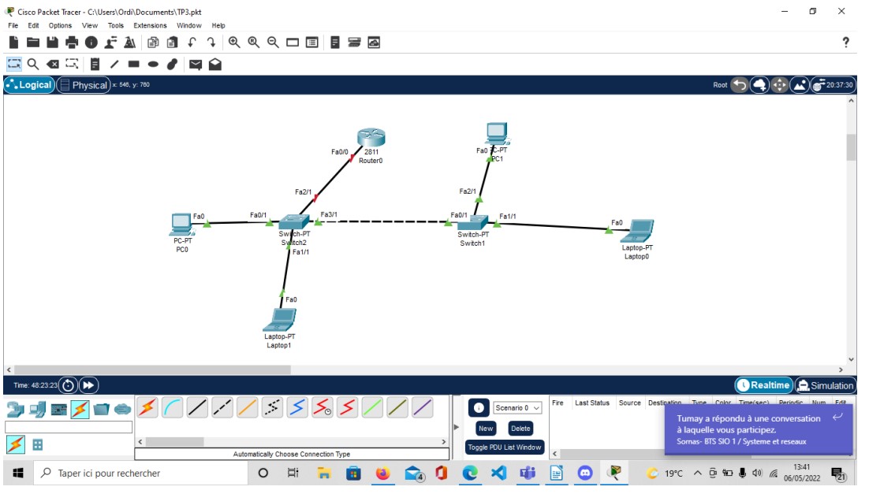Click the workspace vertical scrollbar thumb
This screenshot has height=494, width=869.
852,147
